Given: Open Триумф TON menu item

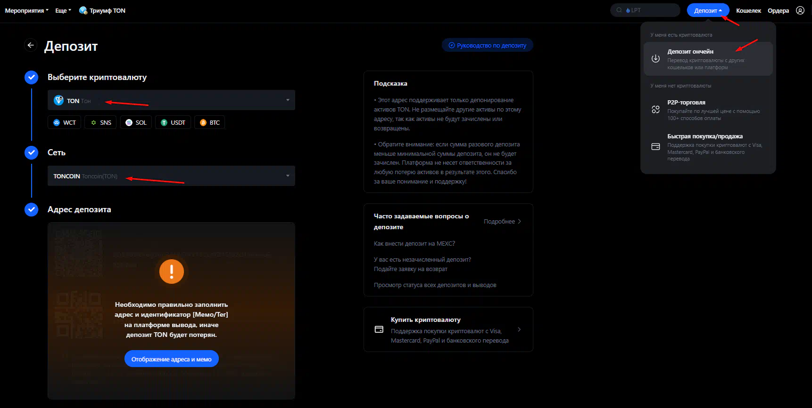Looking at the screenshot, I should click(x=102, y=10).
